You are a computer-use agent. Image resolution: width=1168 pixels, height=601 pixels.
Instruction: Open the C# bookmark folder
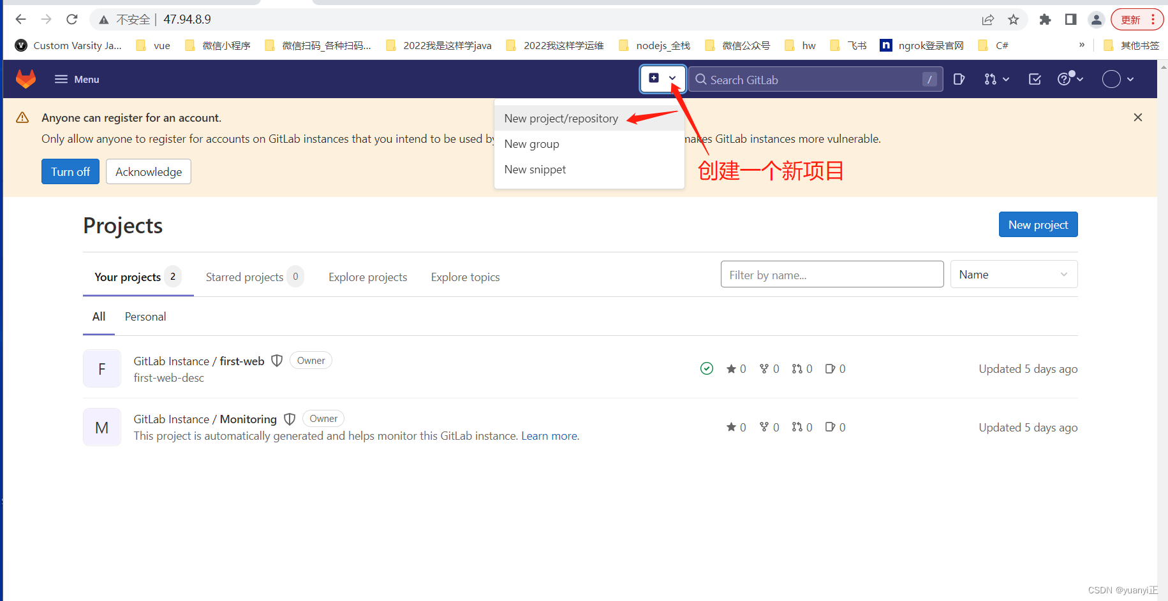[993, 45]
